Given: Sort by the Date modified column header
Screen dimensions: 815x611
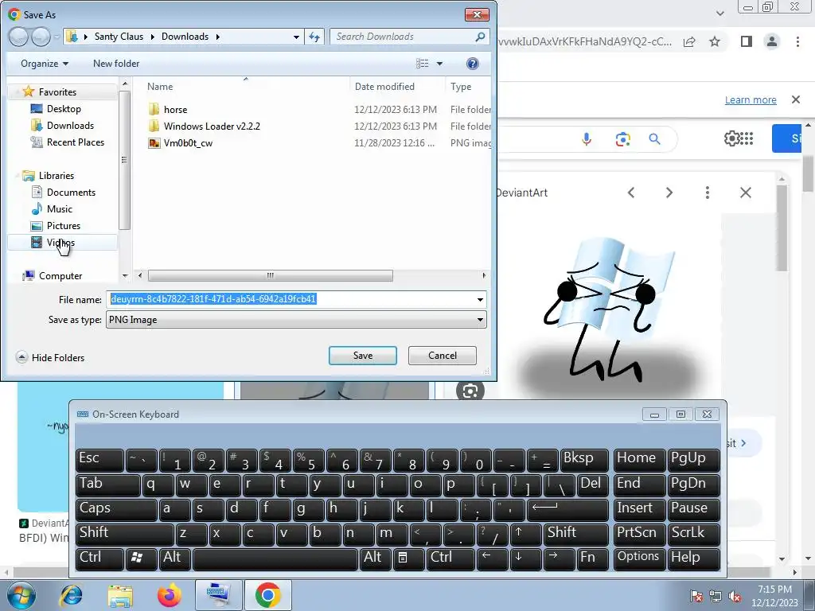Looking at the screenshot, I should (384, 86).
